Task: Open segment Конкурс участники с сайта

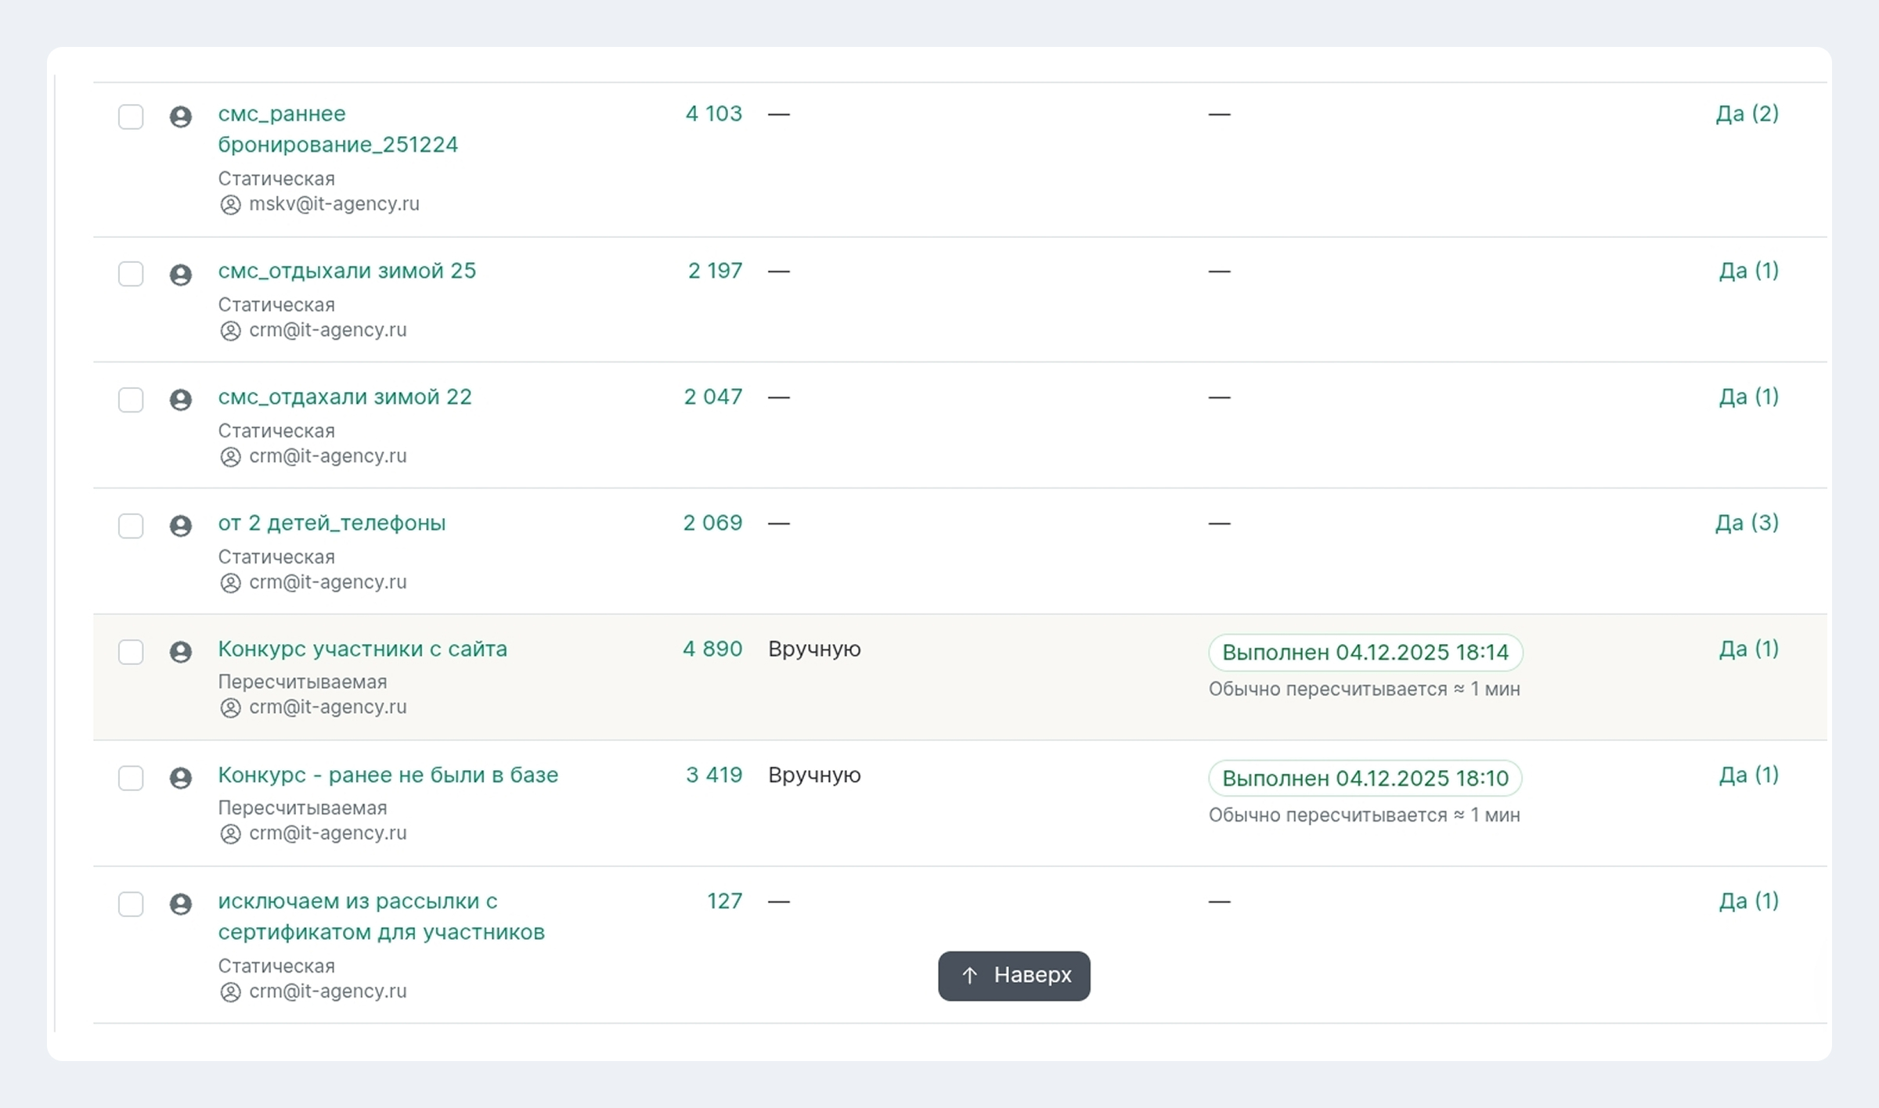Action: (x=362, y=649)
